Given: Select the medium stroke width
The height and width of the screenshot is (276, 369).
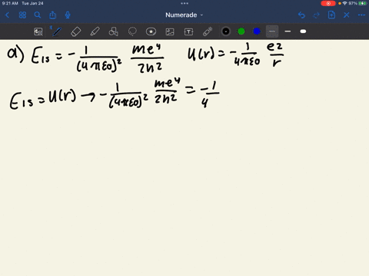Looking at the screenshot, I should tap(288, 31).
